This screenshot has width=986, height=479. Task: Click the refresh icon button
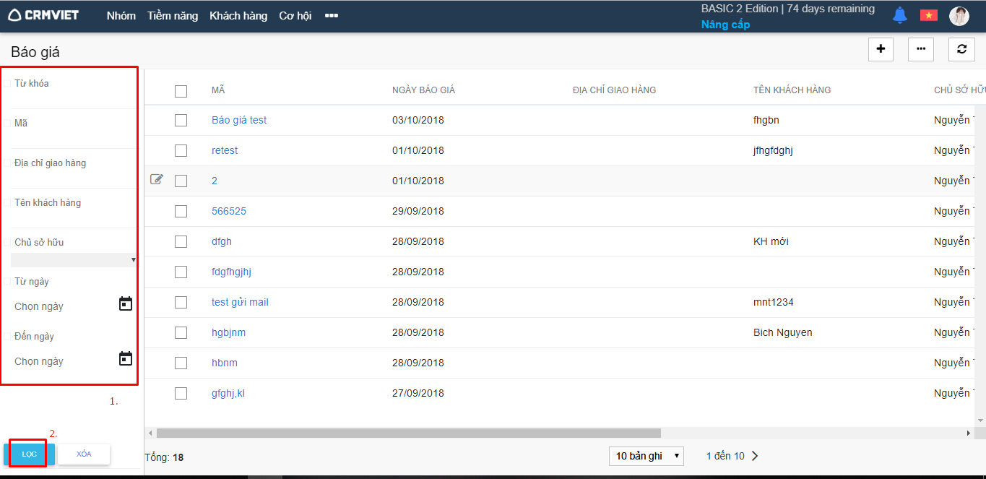tap(961, 49)
